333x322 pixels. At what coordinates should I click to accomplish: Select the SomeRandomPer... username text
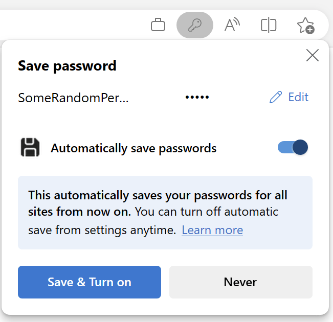point(73,98)
